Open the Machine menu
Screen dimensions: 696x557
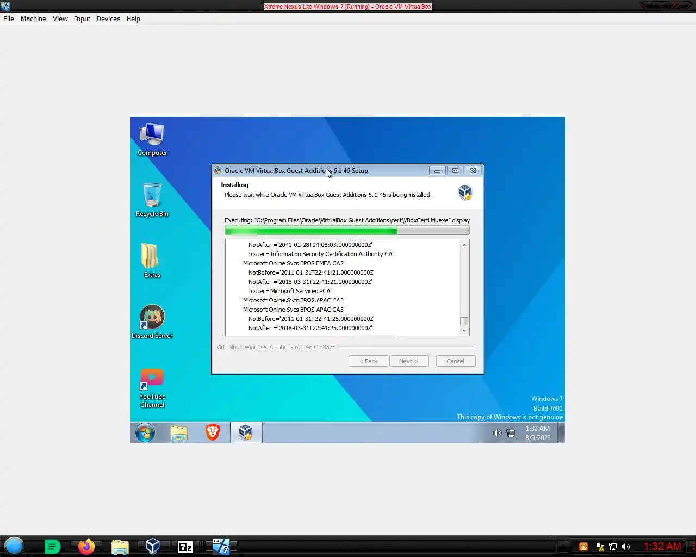(x=33, y=18)
